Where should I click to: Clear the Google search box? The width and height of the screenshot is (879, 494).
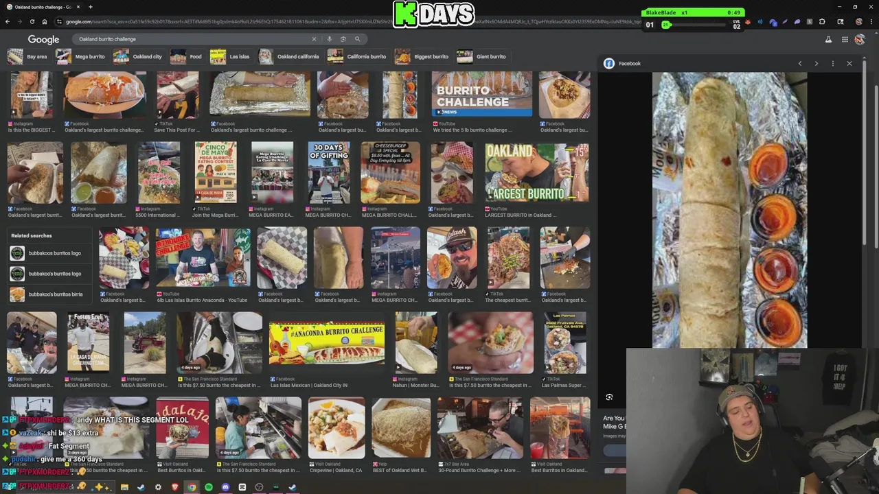tap(314, 39)
